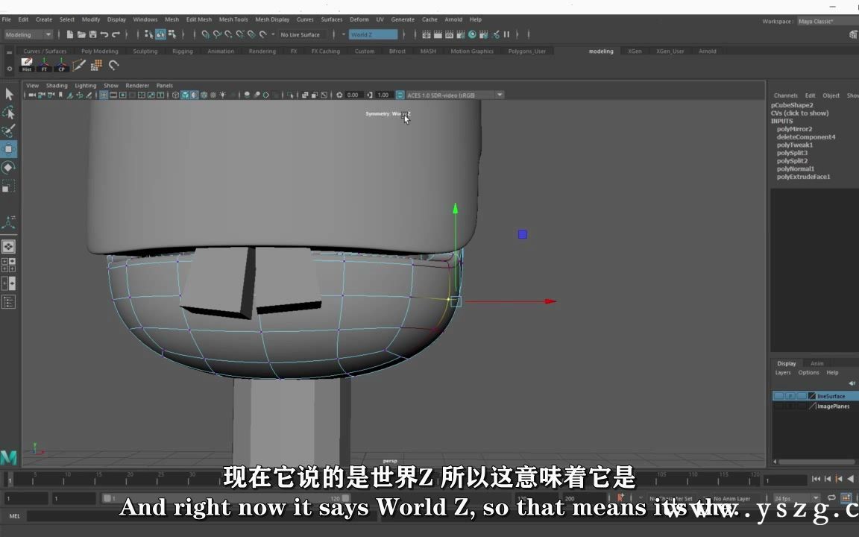Open the Paint Effects brush icon on the shelf
This screenshot has height=537, width=859.
78,65
